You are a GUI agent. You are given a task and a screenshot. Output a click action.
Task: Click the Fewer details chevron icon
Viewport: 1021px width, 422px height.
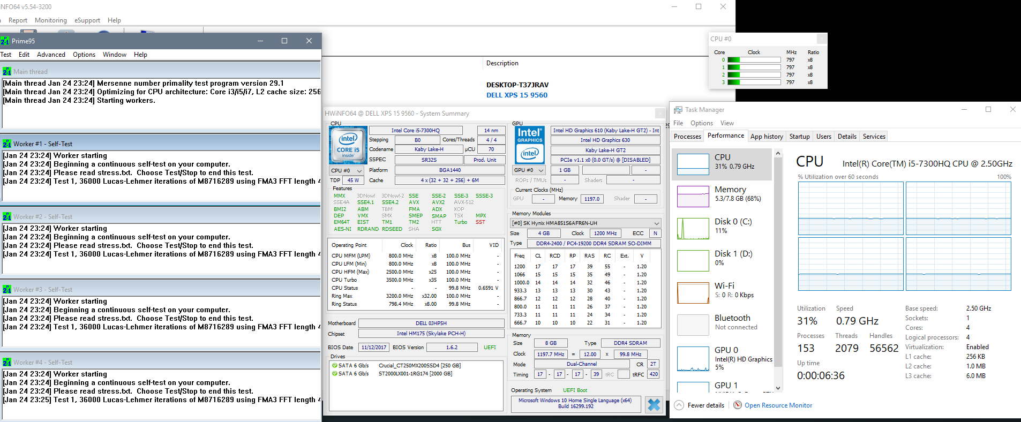point(679,405)
